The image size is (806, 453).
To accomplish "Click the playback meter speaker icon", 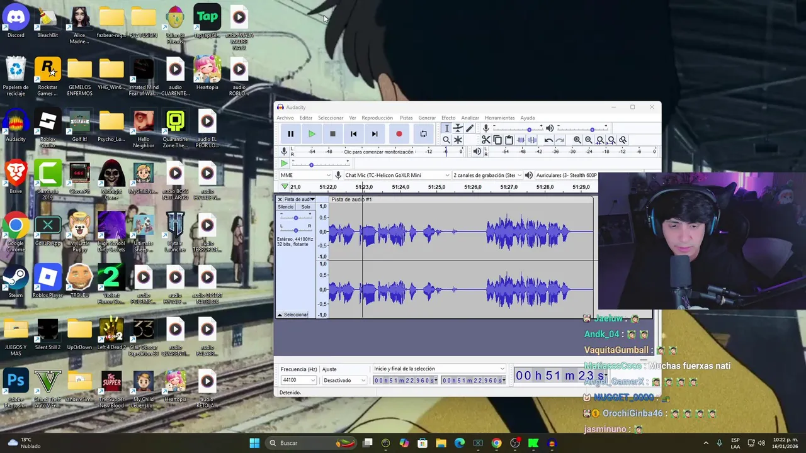I will [477, 152].
